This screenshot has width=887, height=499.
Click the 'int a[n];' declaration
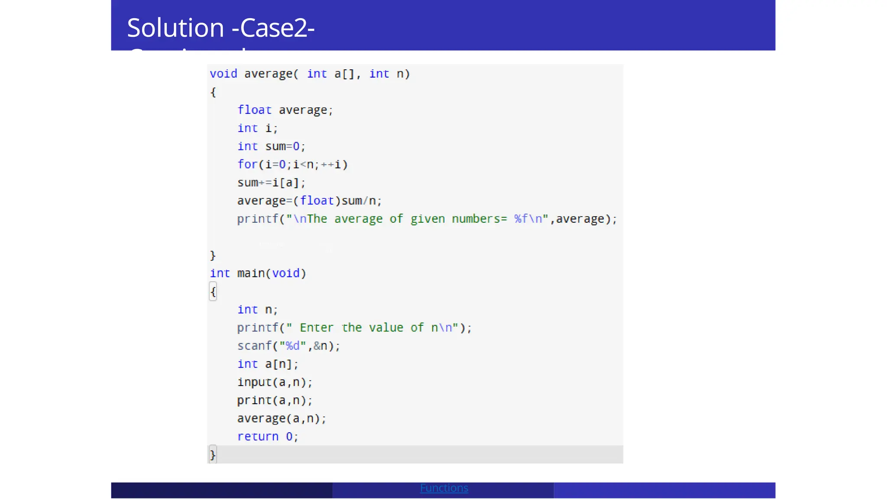268,364
